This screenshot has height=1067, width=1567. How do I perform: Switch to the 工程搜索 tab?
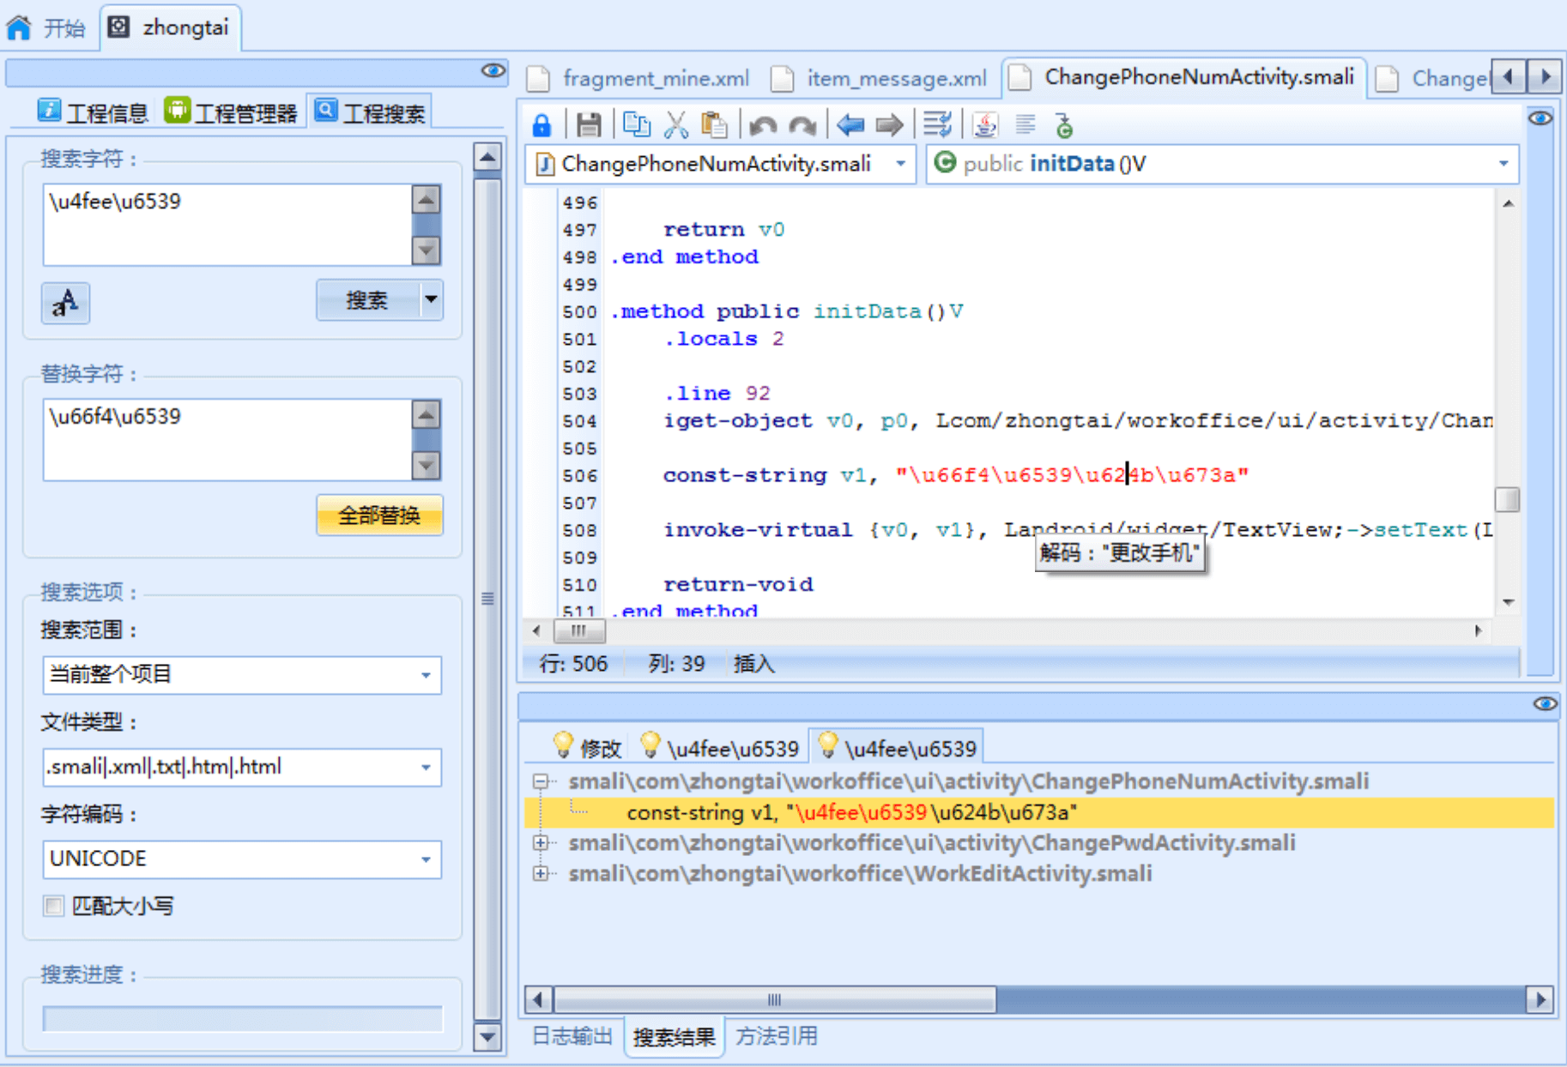coord(370,112)
